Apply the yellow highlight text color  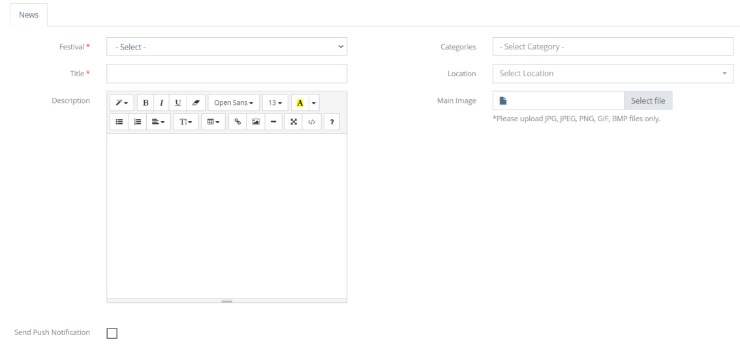(x=300, y=103)
